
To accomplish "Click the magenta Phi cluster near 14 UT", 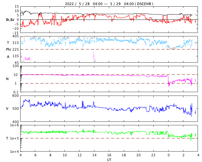I will (x=94, y=57).
